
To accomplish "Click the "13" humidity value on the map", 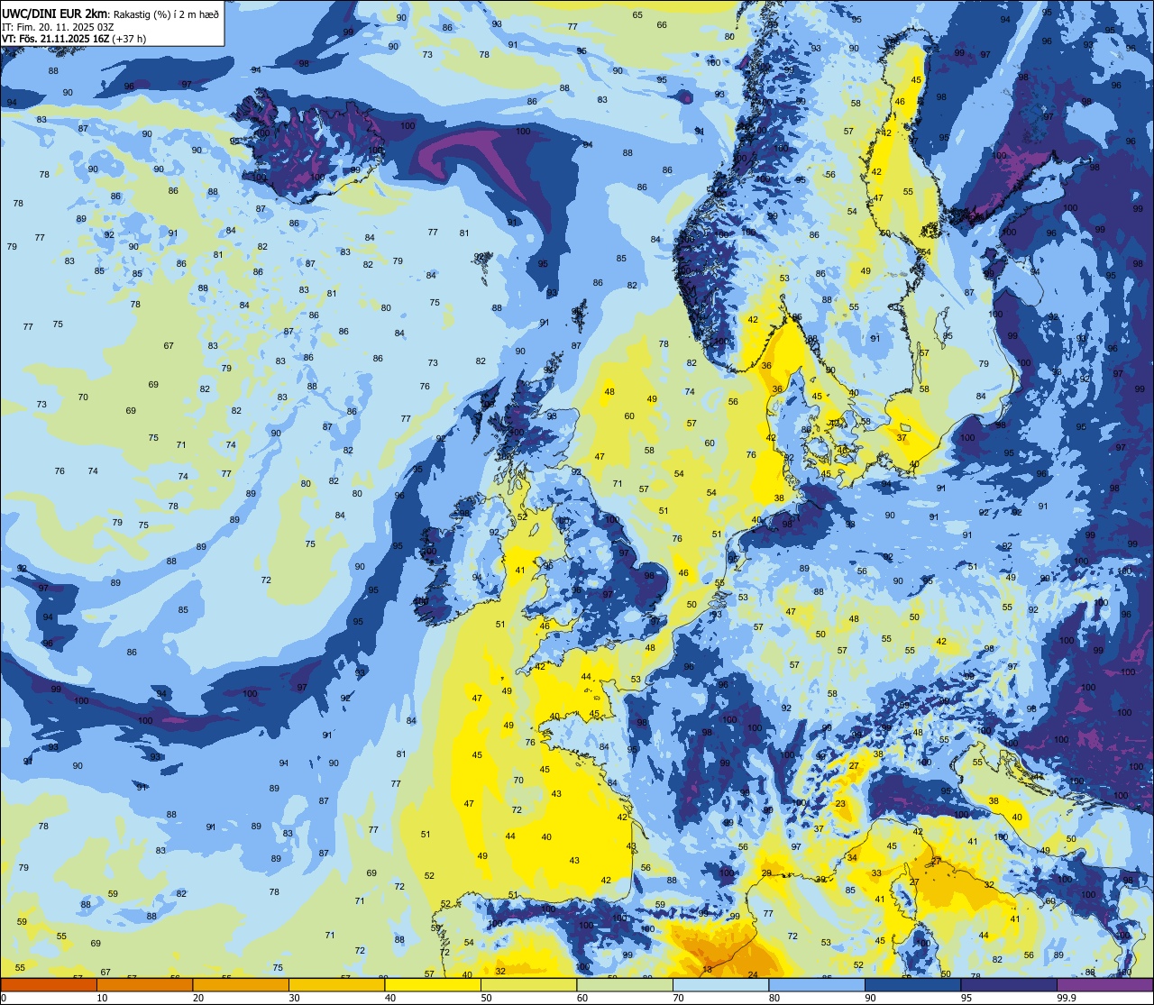I will click(x=708, y=970).
